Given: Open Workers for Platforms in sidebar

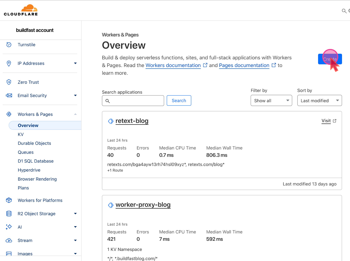Looking at the screenshot, I should tap(40, 200).
